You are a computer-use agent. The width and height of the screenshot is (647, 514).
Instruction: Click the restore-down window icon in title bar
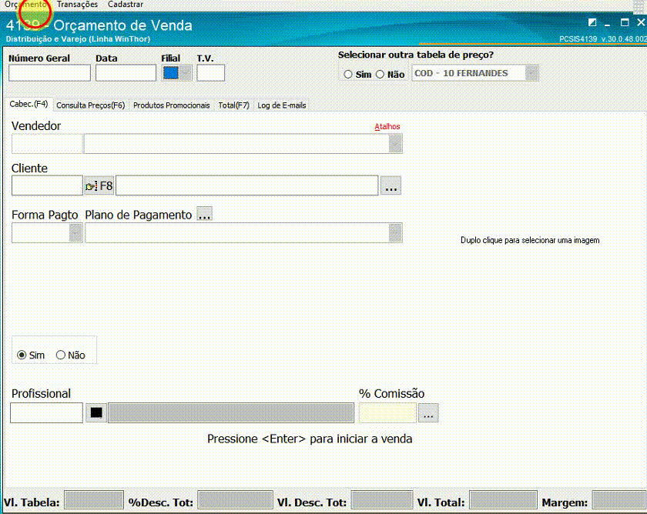592,22
